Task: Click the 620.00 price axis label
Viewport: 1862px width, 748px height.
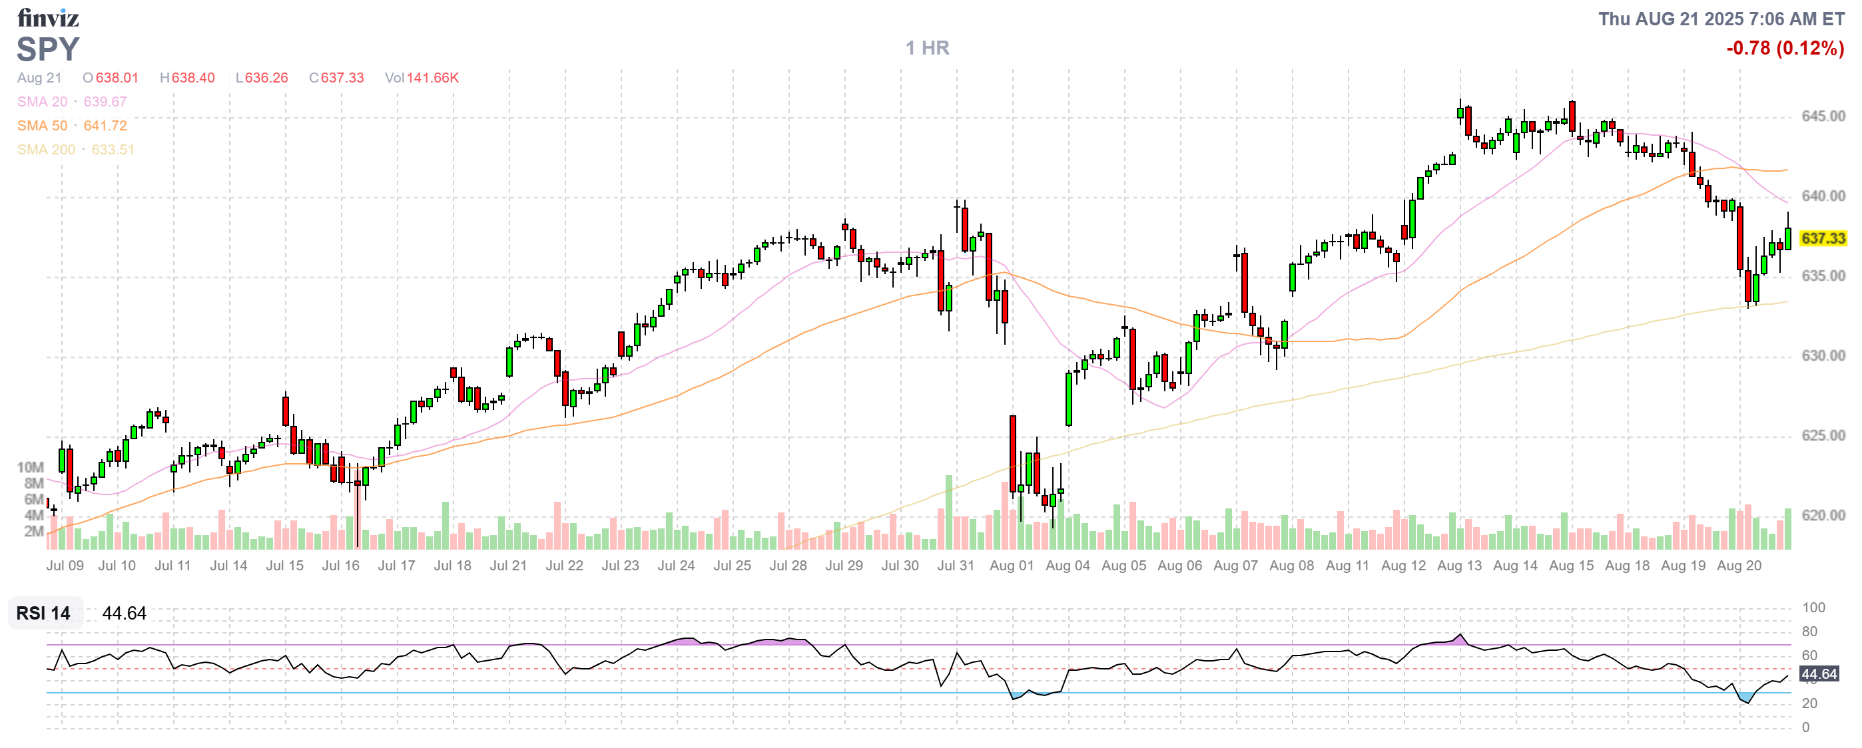Action: pos(1822,515)
